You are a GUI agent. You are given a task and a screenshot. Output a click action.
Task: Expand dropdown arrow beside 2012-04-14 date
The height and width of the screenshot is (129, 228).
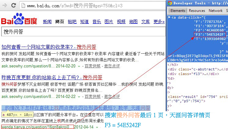click(x=97, y=127)
